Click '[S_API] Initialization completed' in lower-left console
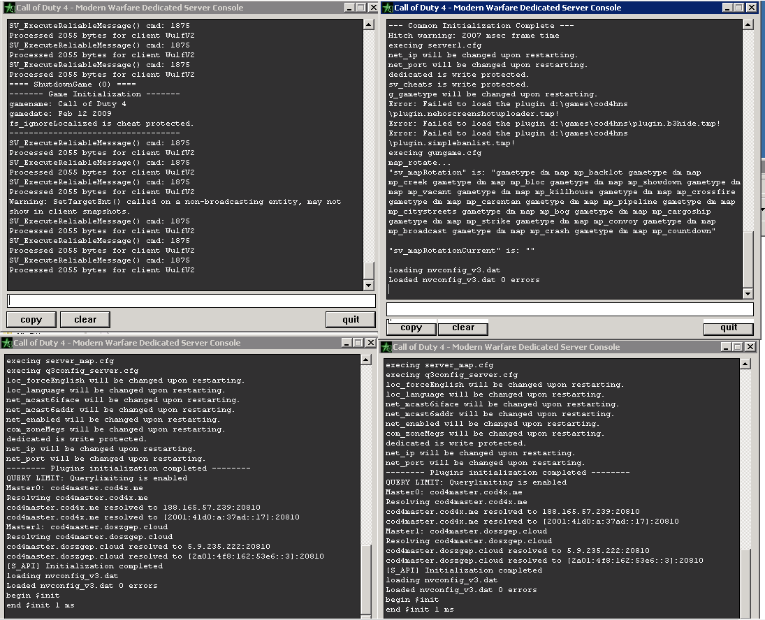 (85, 566)
